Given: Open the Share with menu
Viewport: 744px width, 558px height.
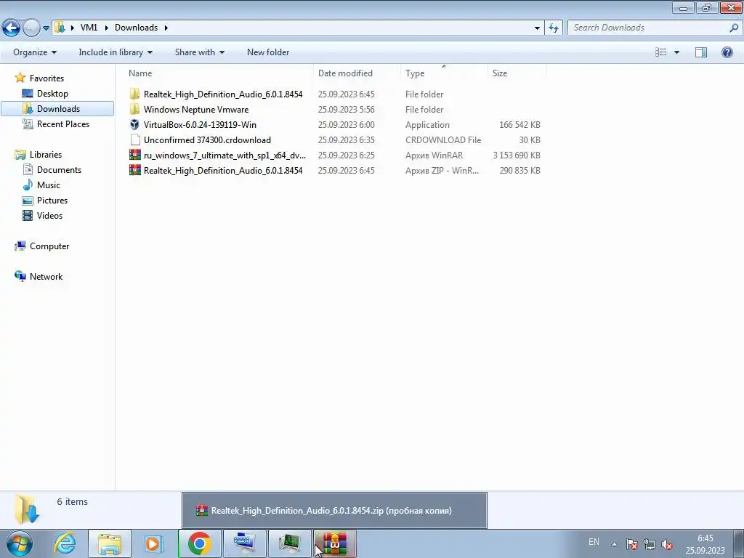Looking at the screenshot, I should click(199, 52).
